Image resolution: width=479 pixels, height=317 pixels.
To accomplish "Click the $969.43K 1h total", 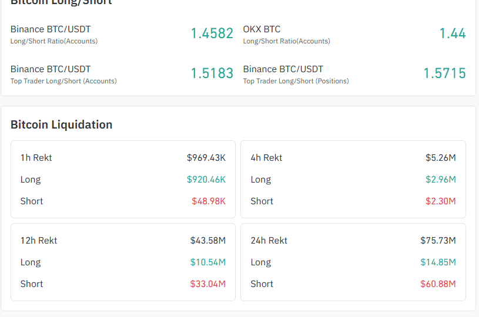I will tap(206, 158).
